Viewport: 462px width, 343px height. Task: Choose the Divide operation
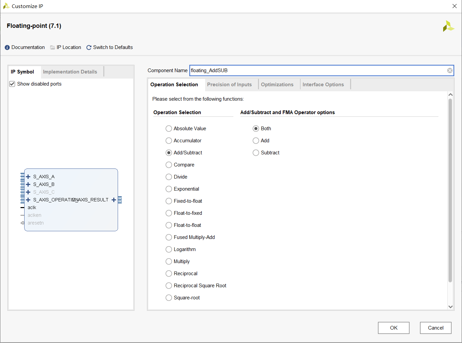(169, 177)
